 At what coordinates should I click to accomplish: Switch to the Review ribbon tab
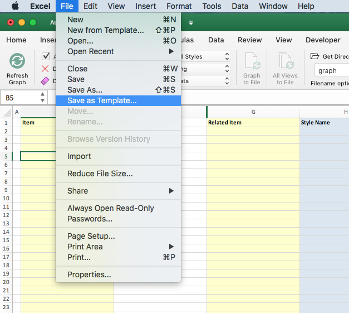pos(249,40)
